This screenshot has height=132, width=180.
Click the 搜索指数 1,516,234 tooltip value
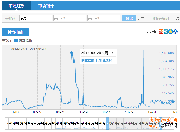coord(97,61)
